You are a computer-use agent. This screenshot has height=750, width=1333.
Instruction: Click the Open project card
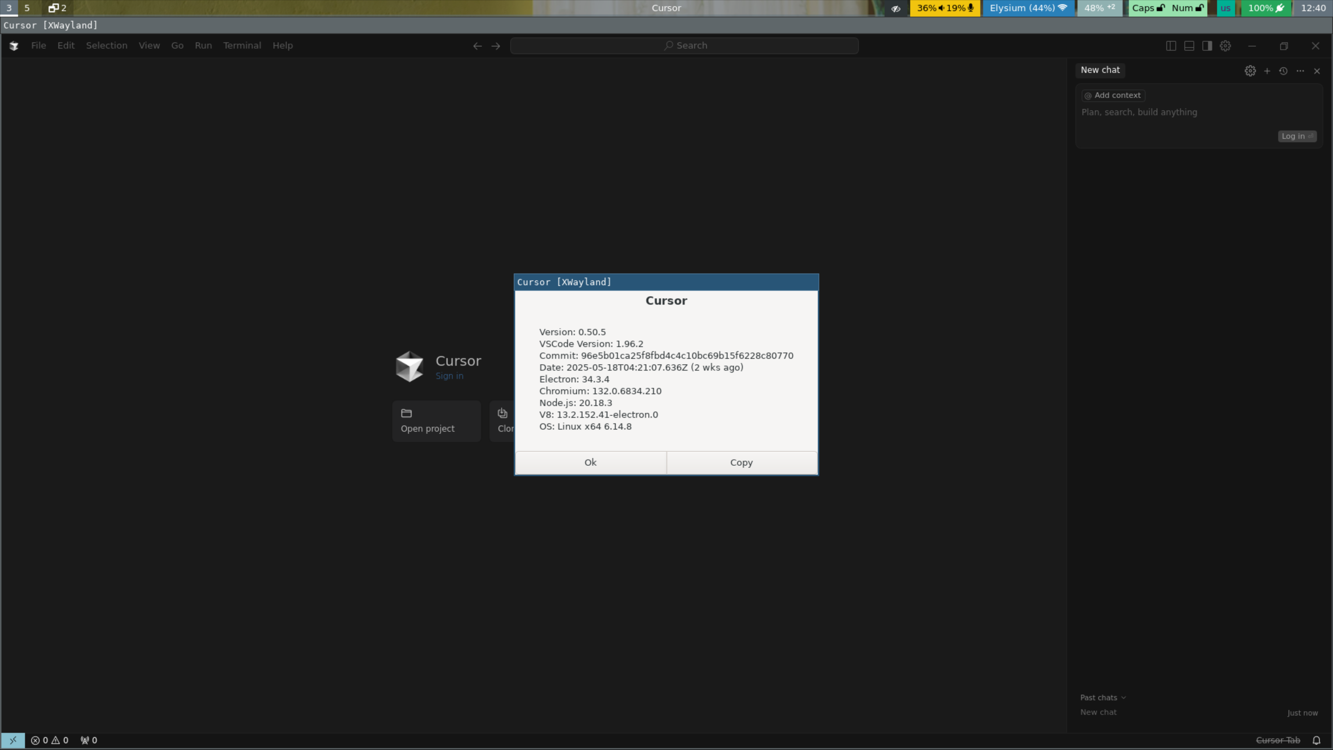[x=436, y=421]
